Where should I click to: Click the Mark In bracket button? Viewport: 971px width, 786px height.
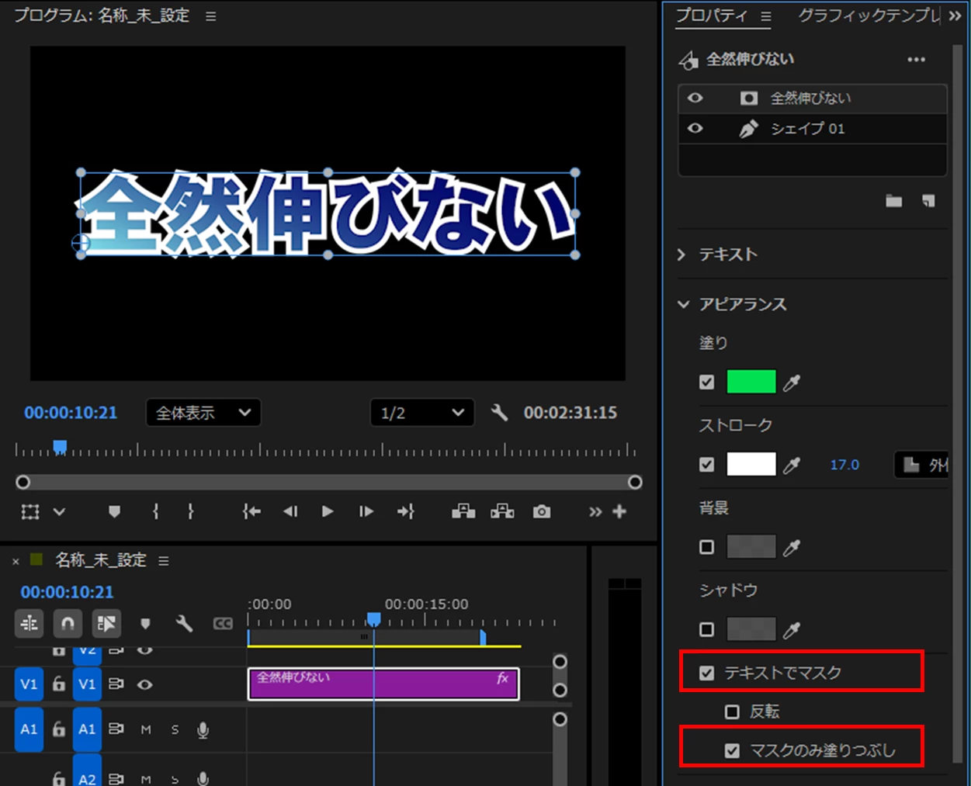click(x=156, y=511)
